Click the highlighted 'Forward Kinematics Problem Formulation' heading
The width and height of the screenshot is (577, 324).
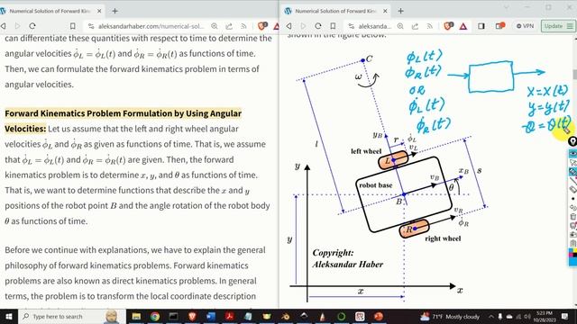pyautogui.click(x=123, y=121)
